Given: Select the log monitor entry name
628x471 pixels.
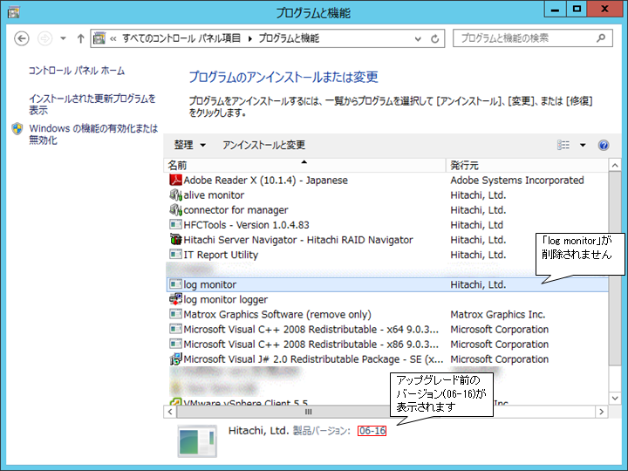Looking at the screenshot, I should [210, 284].
